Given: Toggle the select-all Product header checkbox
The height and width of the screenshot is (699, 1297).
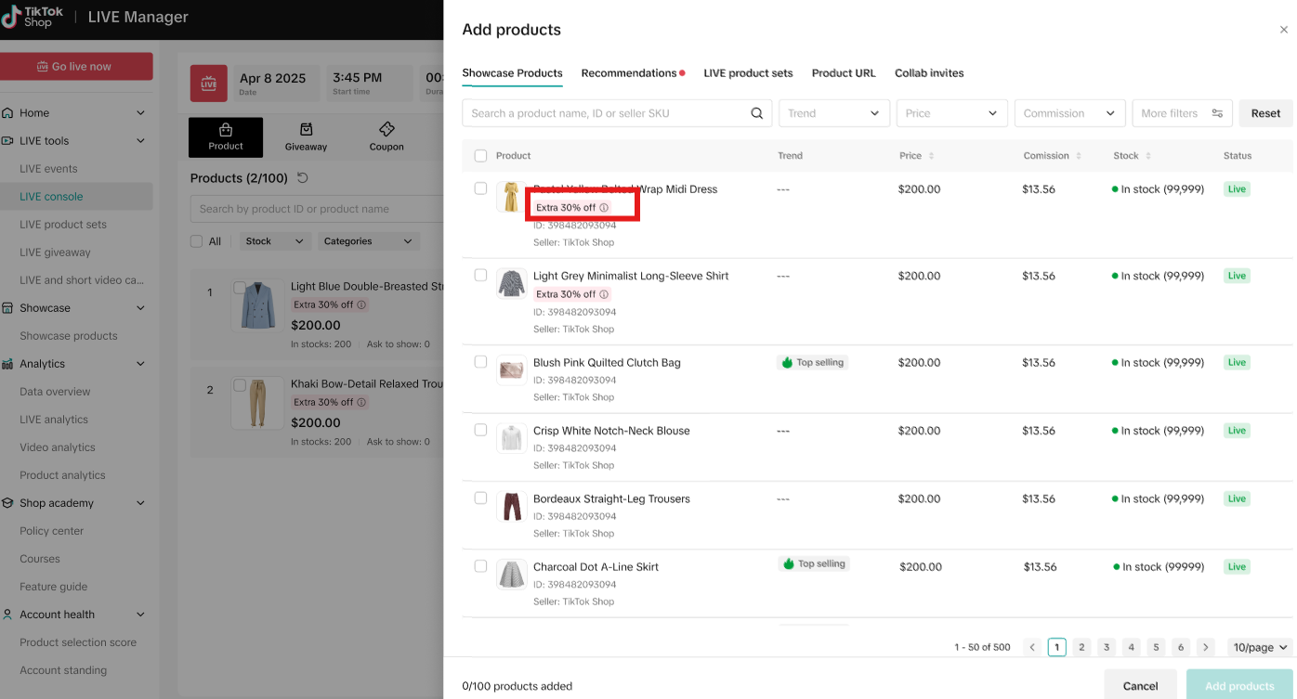Looking at the screenshot, I should coord(480,156).
